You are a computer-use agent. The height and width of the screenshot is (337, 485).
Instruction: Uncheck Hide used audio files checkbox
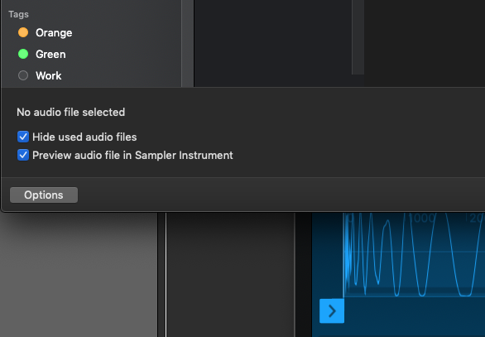pyautogui.click(x=23, y=137)
